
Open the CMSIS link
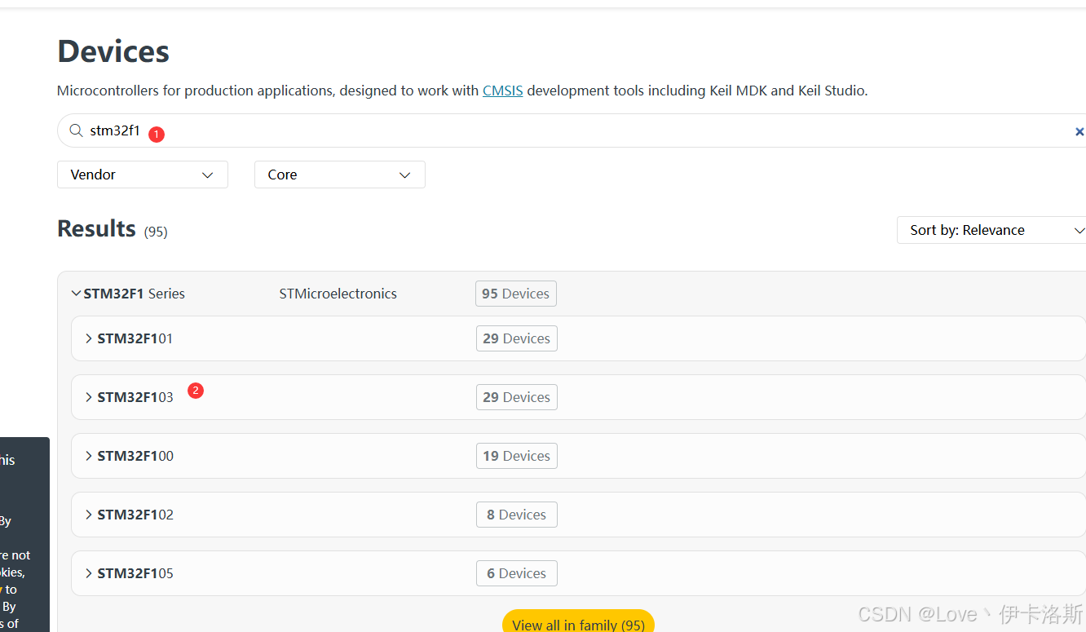pyautogui.click(x=503, y=91)
